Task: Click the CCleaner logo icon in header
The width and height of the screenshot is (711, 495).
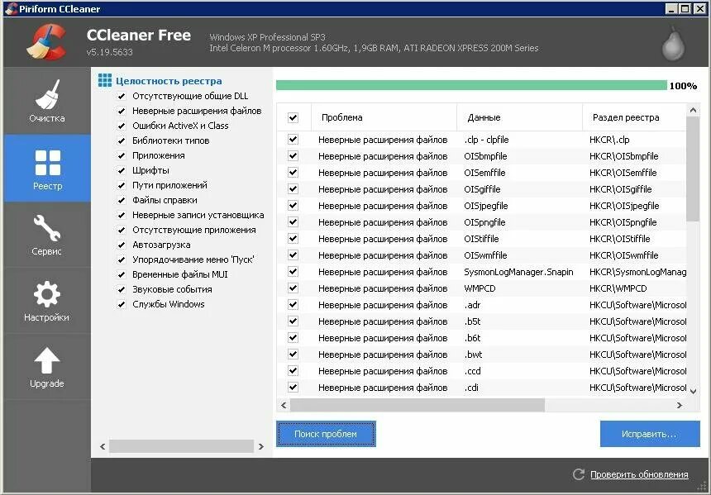Action: click(x=46, y=42)
